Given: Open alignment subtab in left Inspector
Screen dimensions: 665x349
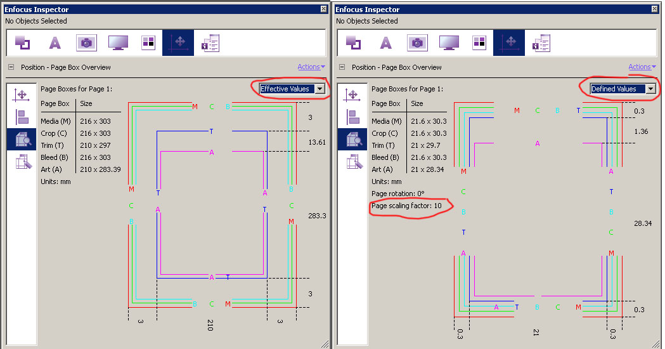Looking at the screenshot, I should [x=22, y=117].
